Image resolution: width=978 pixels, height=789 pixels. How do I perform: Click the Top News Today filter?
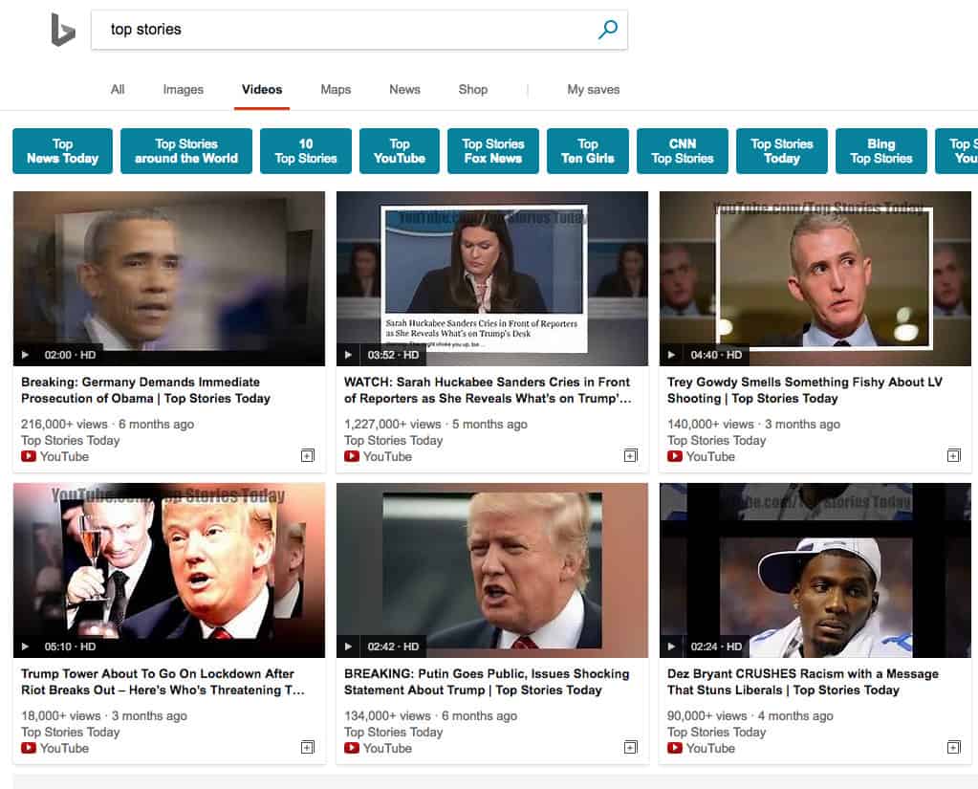click(x=62, y=151)
